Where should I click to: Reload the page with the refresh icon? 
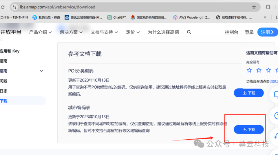[x=3, y=7]
